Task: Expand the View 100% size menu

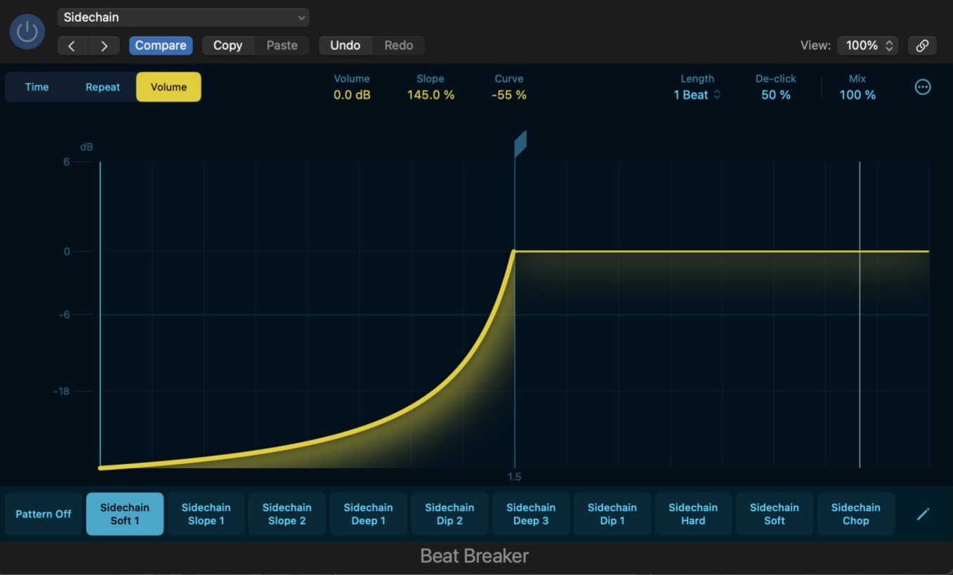Action: click(868, 46)
